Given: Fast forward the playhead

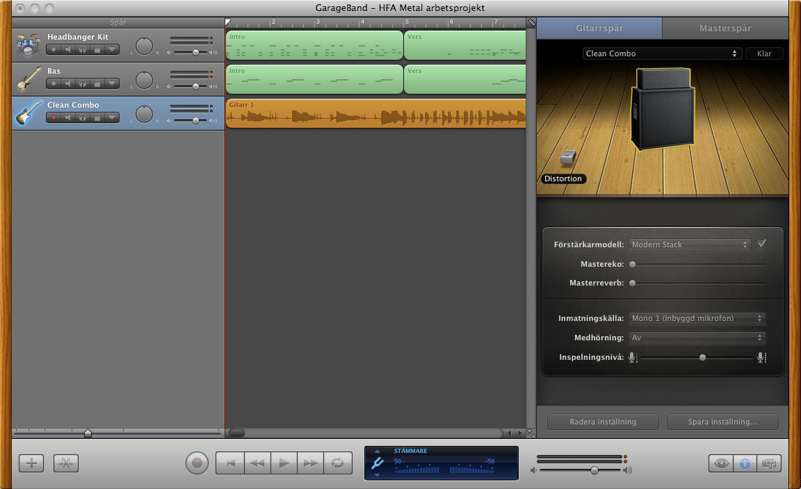Looking at the screenshot, I should click(x=311, y=463).
